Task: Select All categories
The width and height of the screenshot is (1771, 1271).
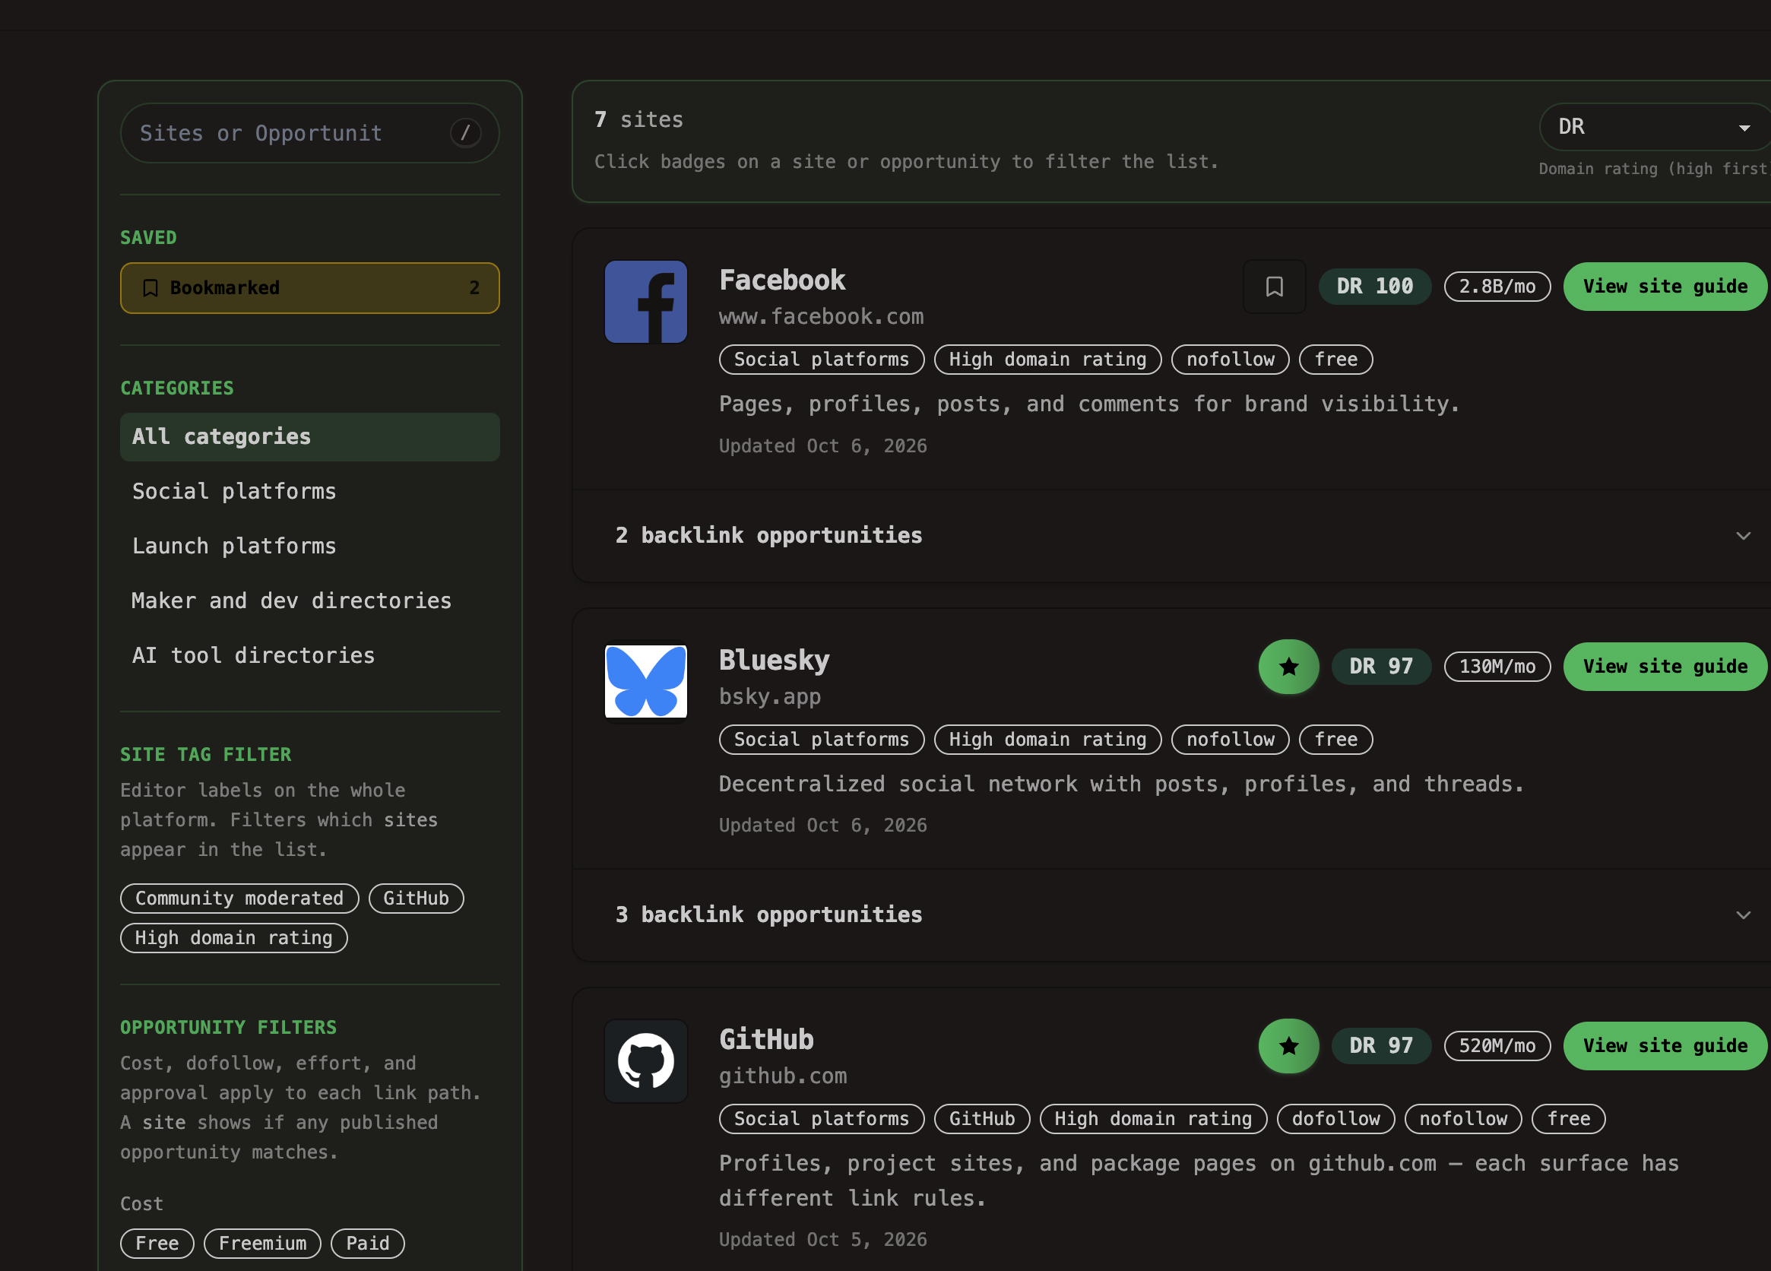Action: 309,436
